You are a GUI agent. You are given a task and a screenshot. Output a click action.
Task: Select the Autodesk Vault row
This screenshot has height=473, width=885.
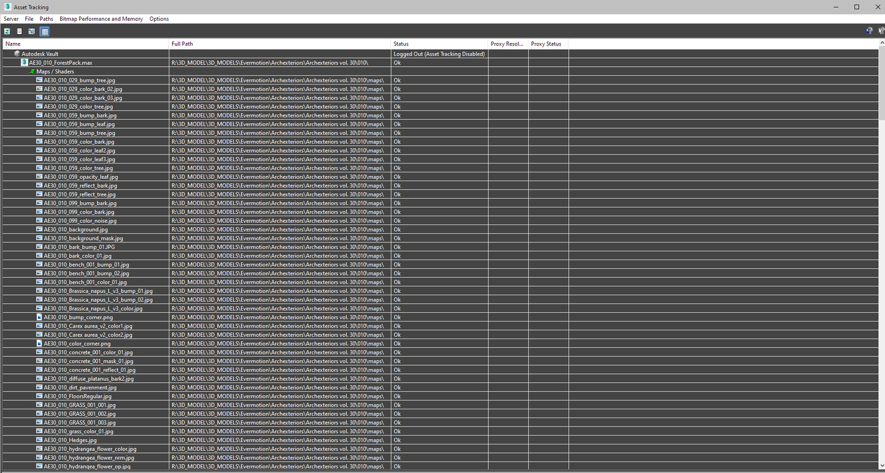(440, 54)
